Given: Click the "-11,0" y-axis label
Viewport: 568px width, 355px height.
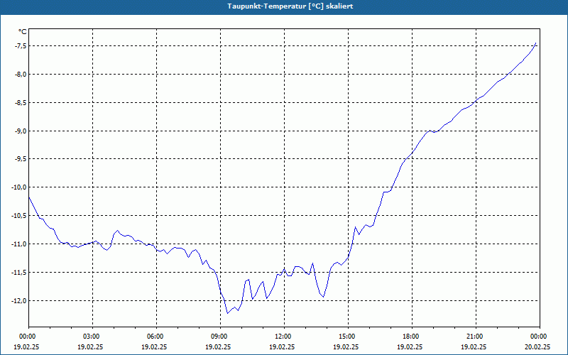Looking at the screenshot, I should pyautogui.click(x=18, y=244).
